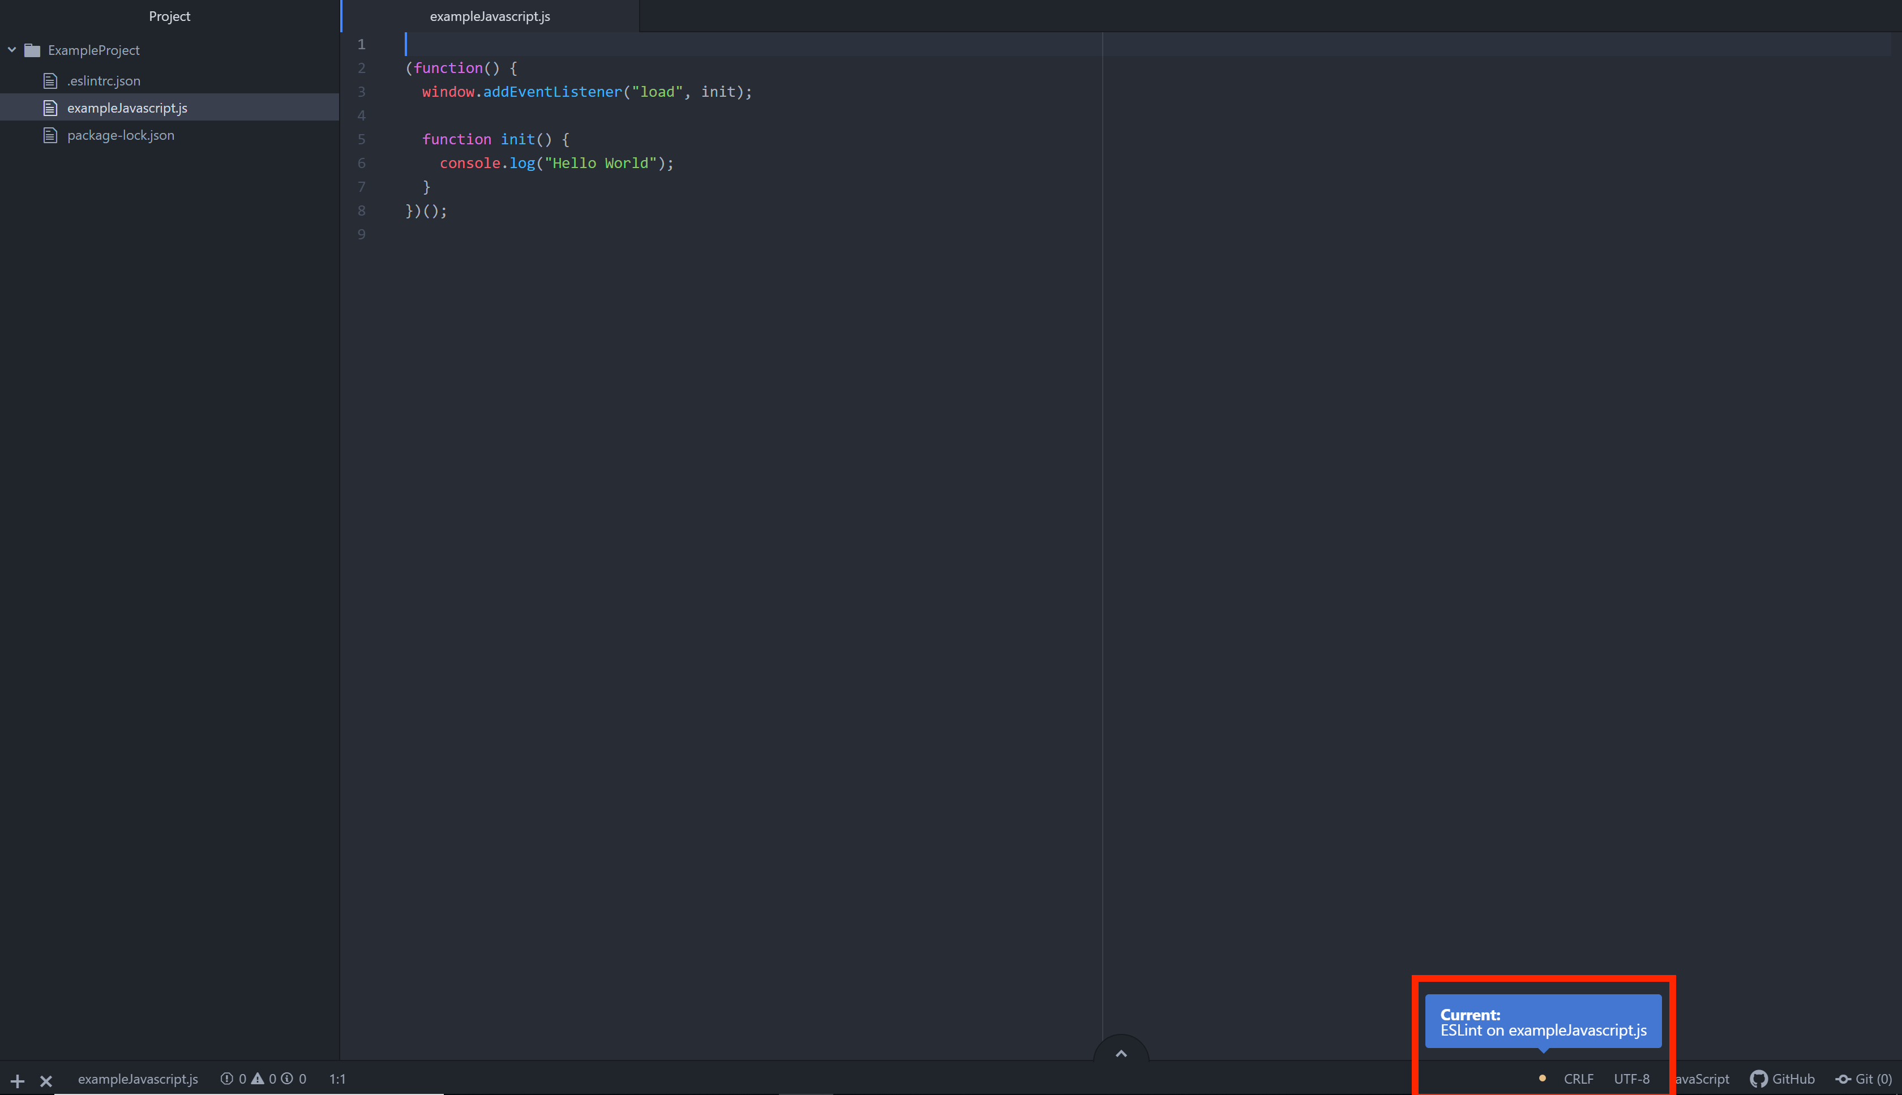Click the linter info count icon
Image resolution: width=1902 pixels, height=1095 pixels.
click(x=288, y=1079)
